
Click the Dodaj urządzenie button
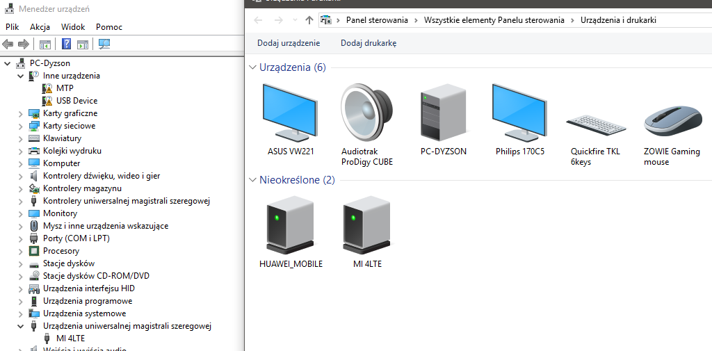(289, 43)
